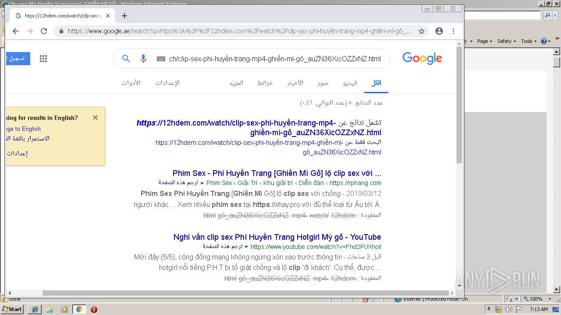Open the IE Safety dropdown menu
This screenshot has width=561, height=315.
tap(507, 41)
